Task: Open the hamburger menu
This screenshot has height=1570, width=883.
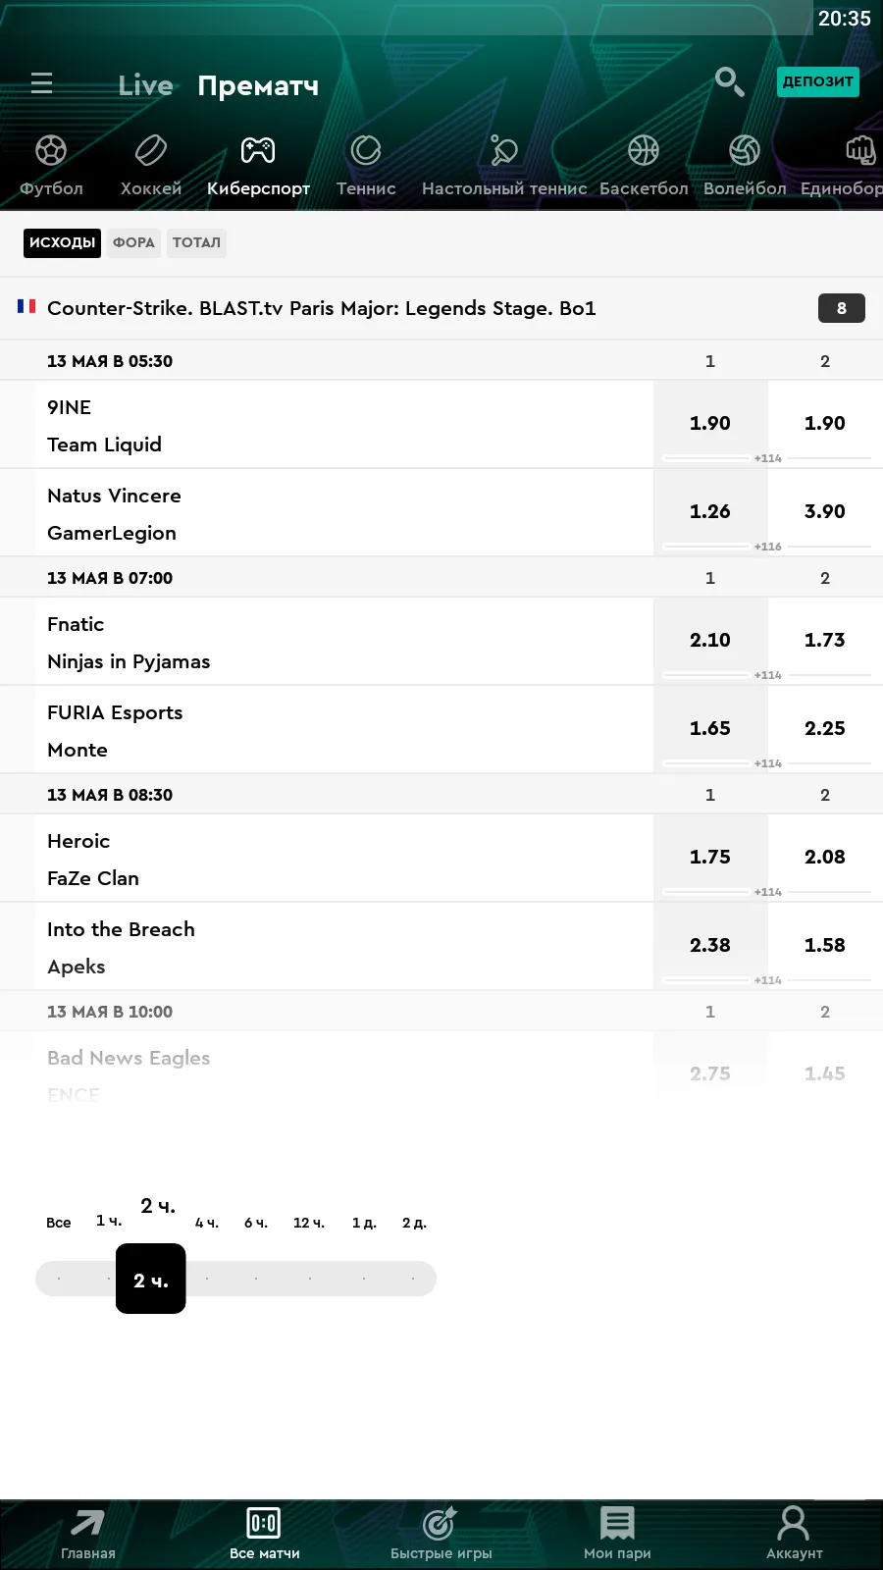Action: (41, 83)
